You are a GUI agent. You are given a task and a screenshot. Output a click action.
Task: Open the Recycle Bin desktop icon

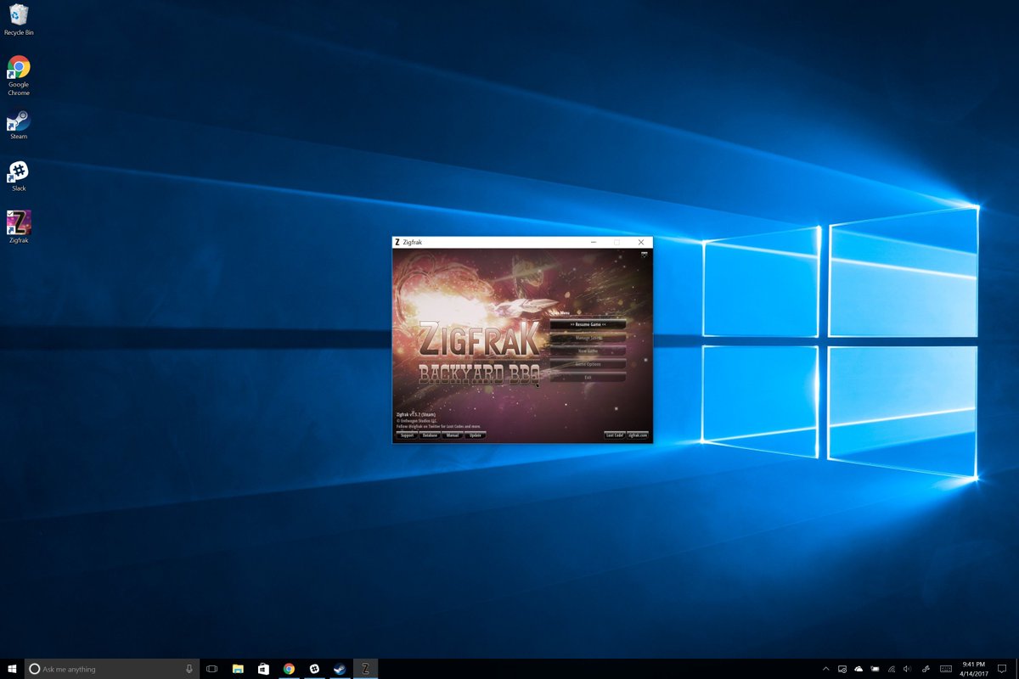[x=19, y=20]
